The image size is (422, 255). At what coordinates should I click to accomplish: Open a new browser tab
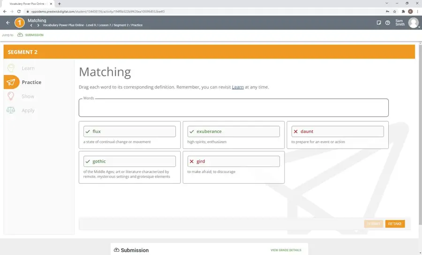(x=60, y=4)
